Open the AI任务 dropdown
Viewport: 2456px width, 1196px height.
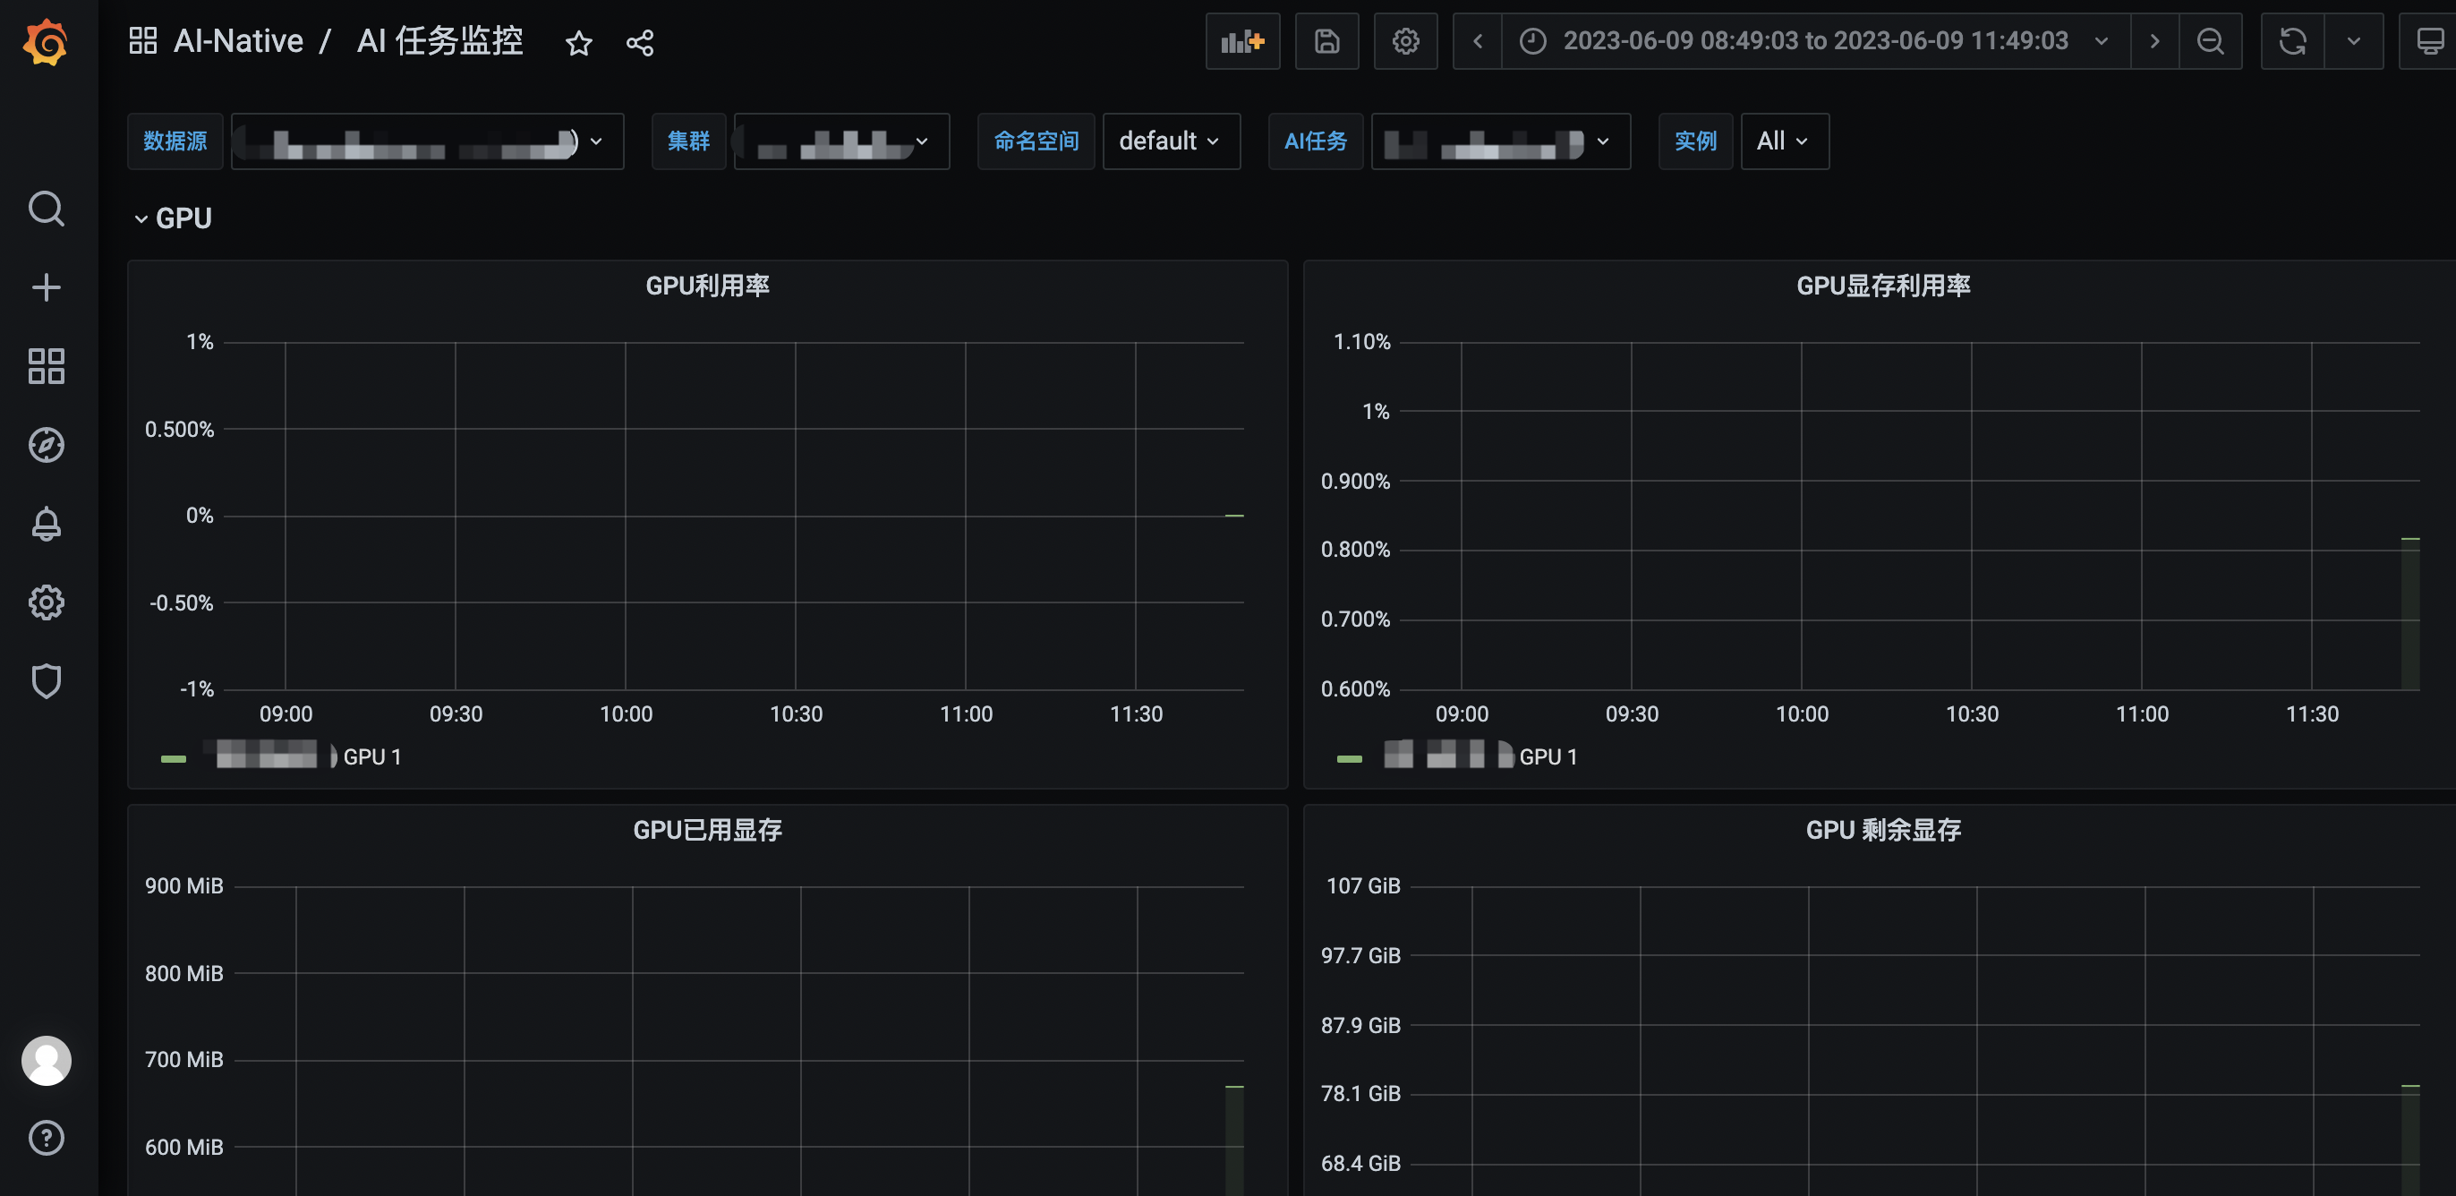[1501, 141]
